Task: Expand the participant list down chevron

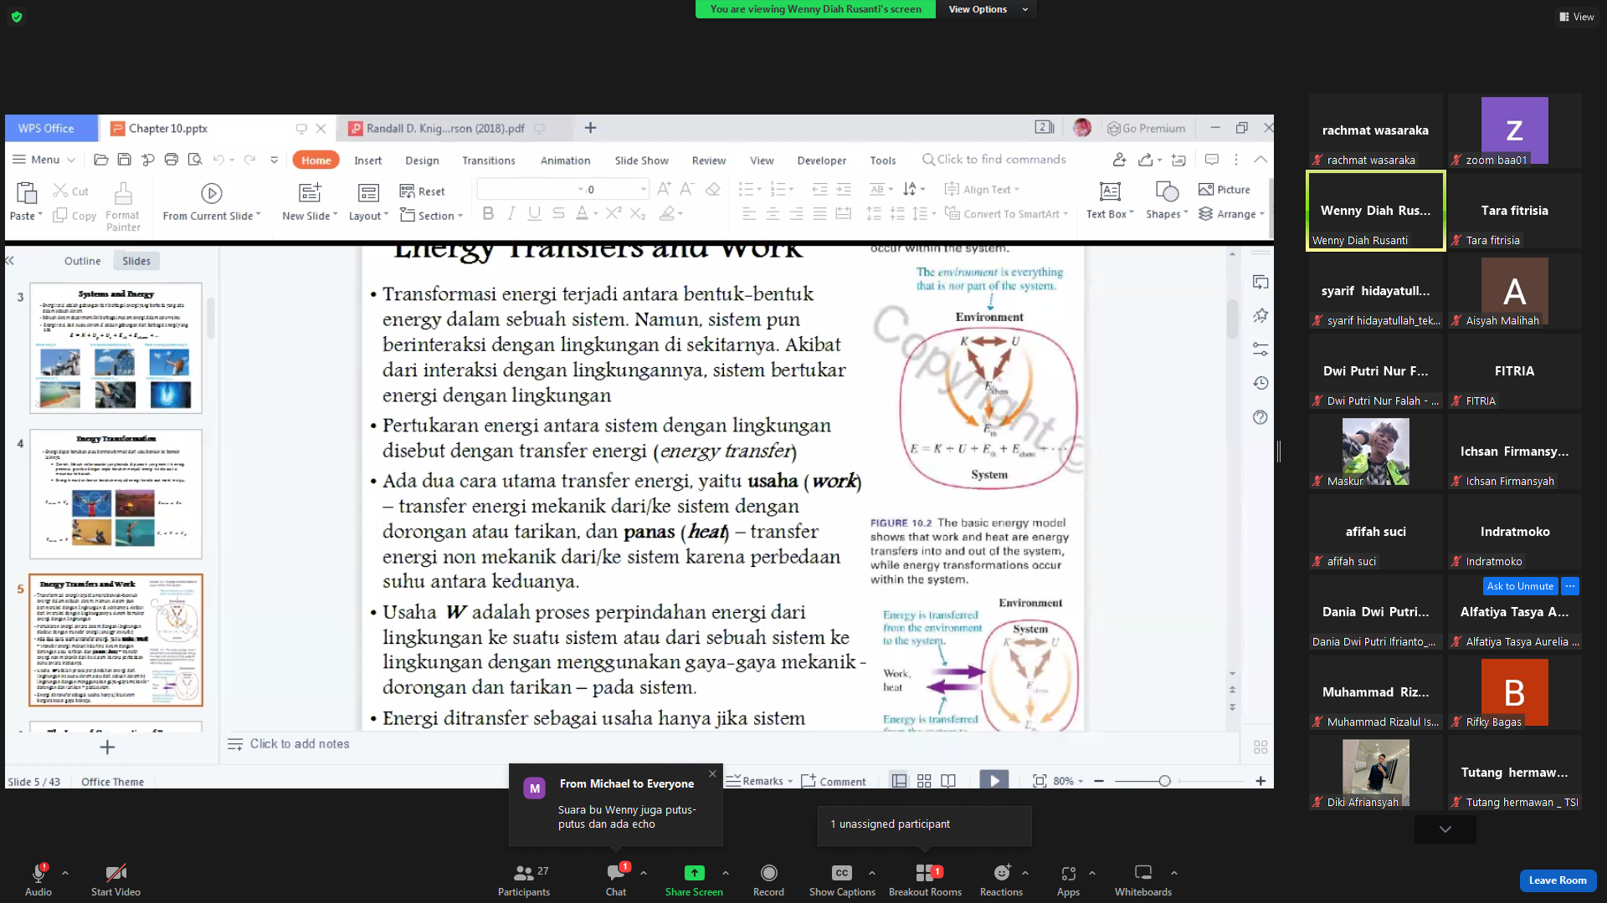Action: pos(1445,829)
